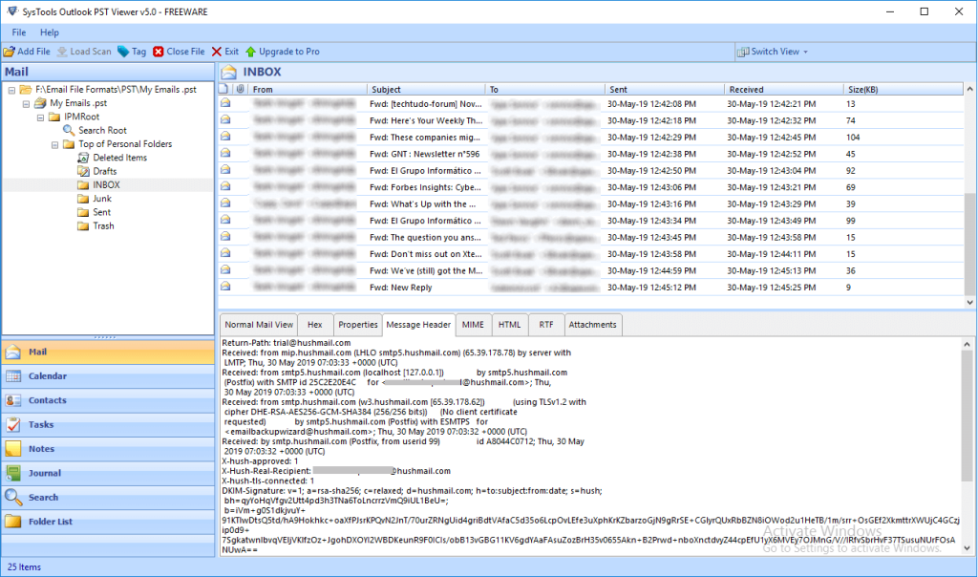The width and height of the screenshot is (978, 577).
Task: Toggle the select-all checkbox in the mail header
Action: coord(224,89)
